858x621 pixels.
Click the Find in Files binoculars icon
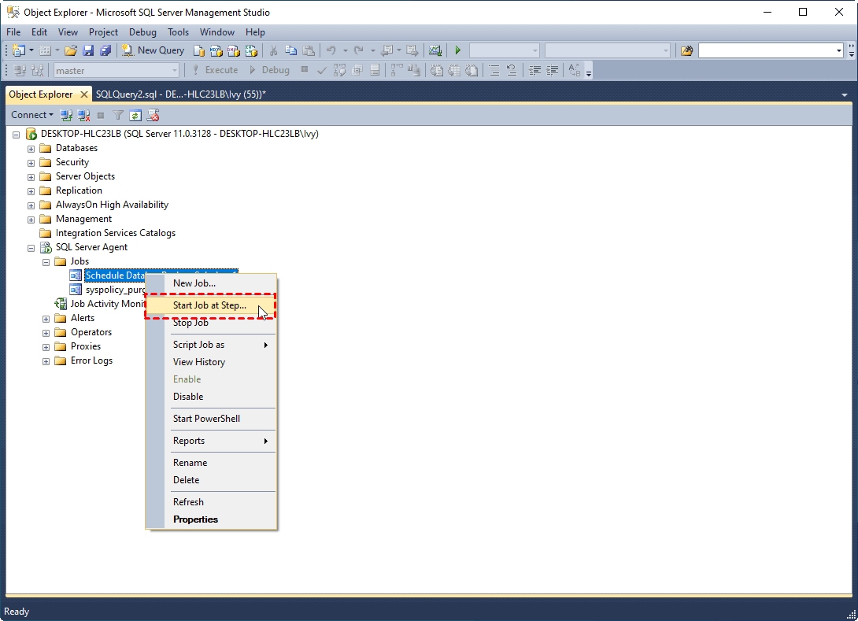point(686,51)
